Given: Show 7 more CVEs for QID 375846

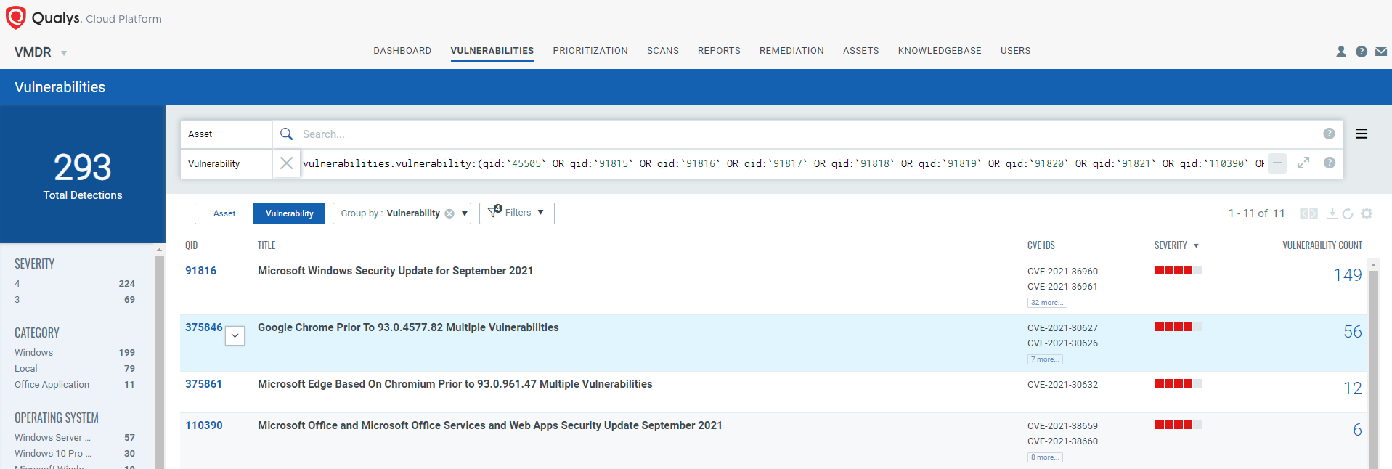Looking at the screenshot, I should tap(1045, 359).
